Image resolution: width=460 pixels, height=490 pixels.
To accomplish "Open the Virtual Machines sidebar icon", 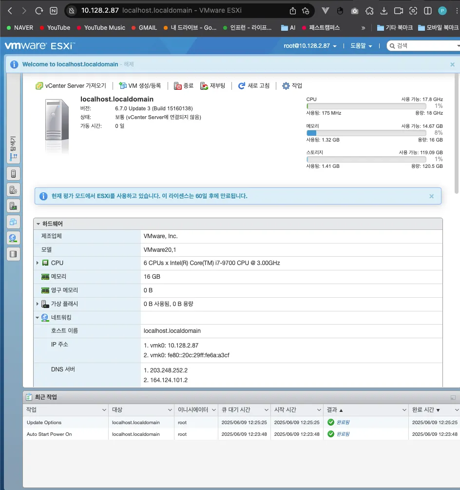I will point(13,222).
